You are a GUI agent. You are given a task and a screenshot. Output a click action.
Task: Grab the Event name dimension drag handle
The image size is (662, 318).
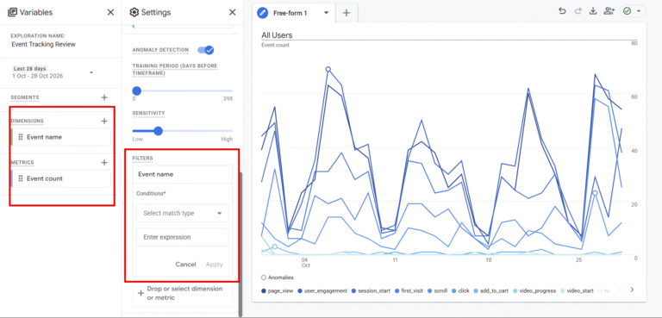pyautogui.click(x=21, y=137)
